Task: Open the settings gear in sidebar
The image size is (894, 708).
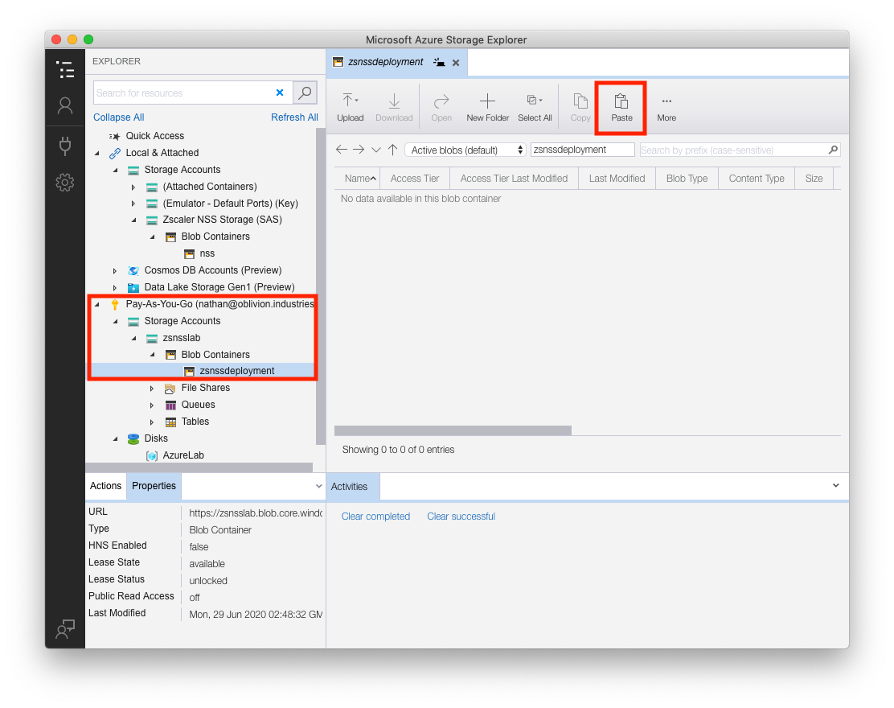Action: [65, 183]
